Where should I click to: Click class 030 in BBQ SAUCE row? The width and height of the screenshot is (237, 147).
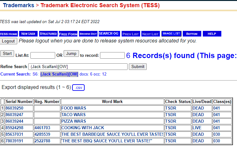pos(217,141)
